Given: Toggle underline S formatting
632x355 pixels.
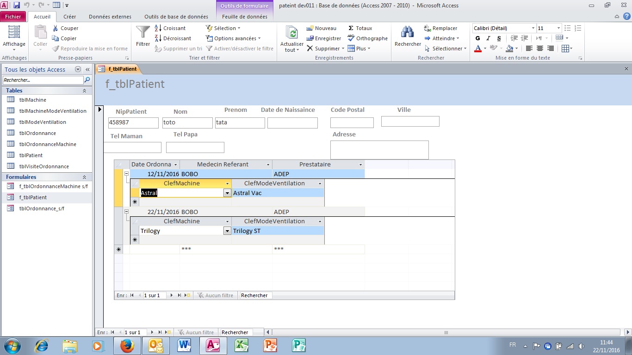Looking at the screenshot, I should [x=498, y=38].
